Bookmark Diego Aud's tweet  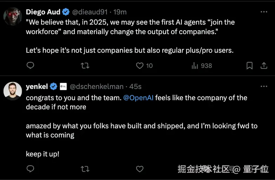coord(249,65)
